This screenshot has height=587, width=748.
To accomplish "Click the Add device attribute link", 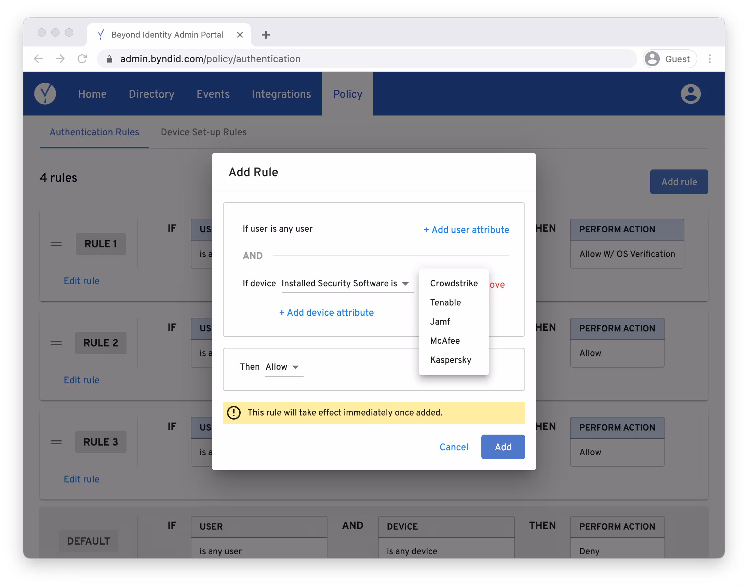I will [x=326, y=312].
